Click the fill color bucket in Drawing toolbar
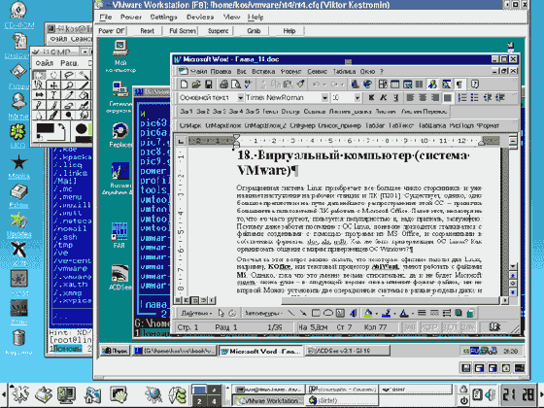 (368, 313)
